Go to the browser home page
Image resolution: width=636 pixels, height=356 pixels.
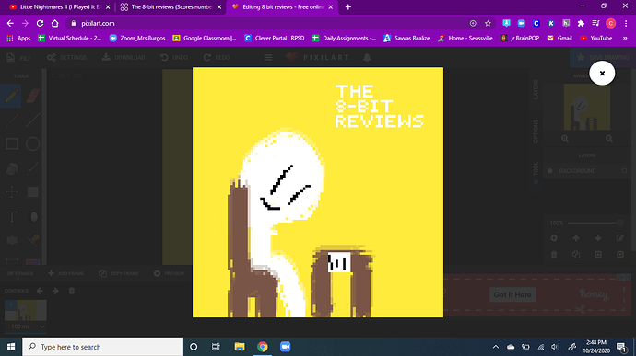point(54,24)
